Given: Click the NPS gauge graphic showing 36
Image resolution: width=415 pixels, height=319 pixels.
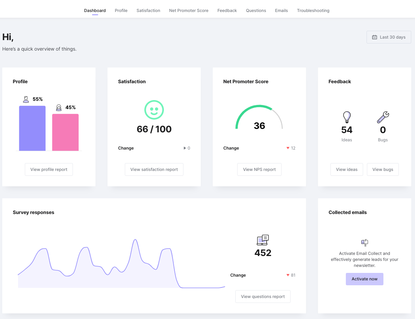Looking at the screenshot, I should tap(259, 116).
